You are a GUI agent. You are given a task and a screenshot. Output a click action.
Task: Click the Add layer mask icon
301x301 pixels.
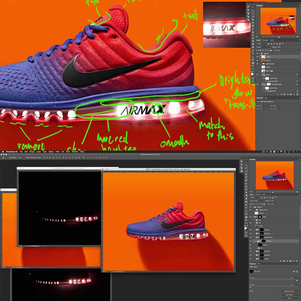tap(284, 260)
